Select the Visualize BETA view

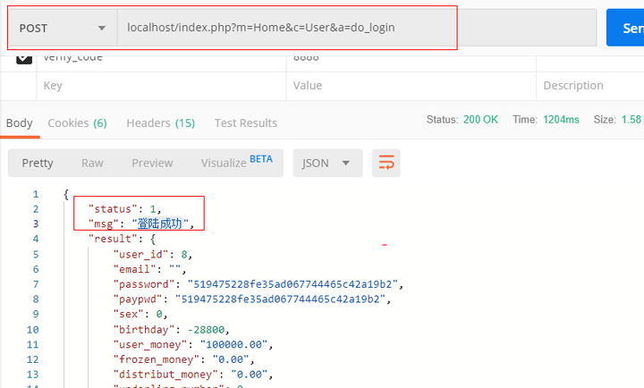coord(236,162)
